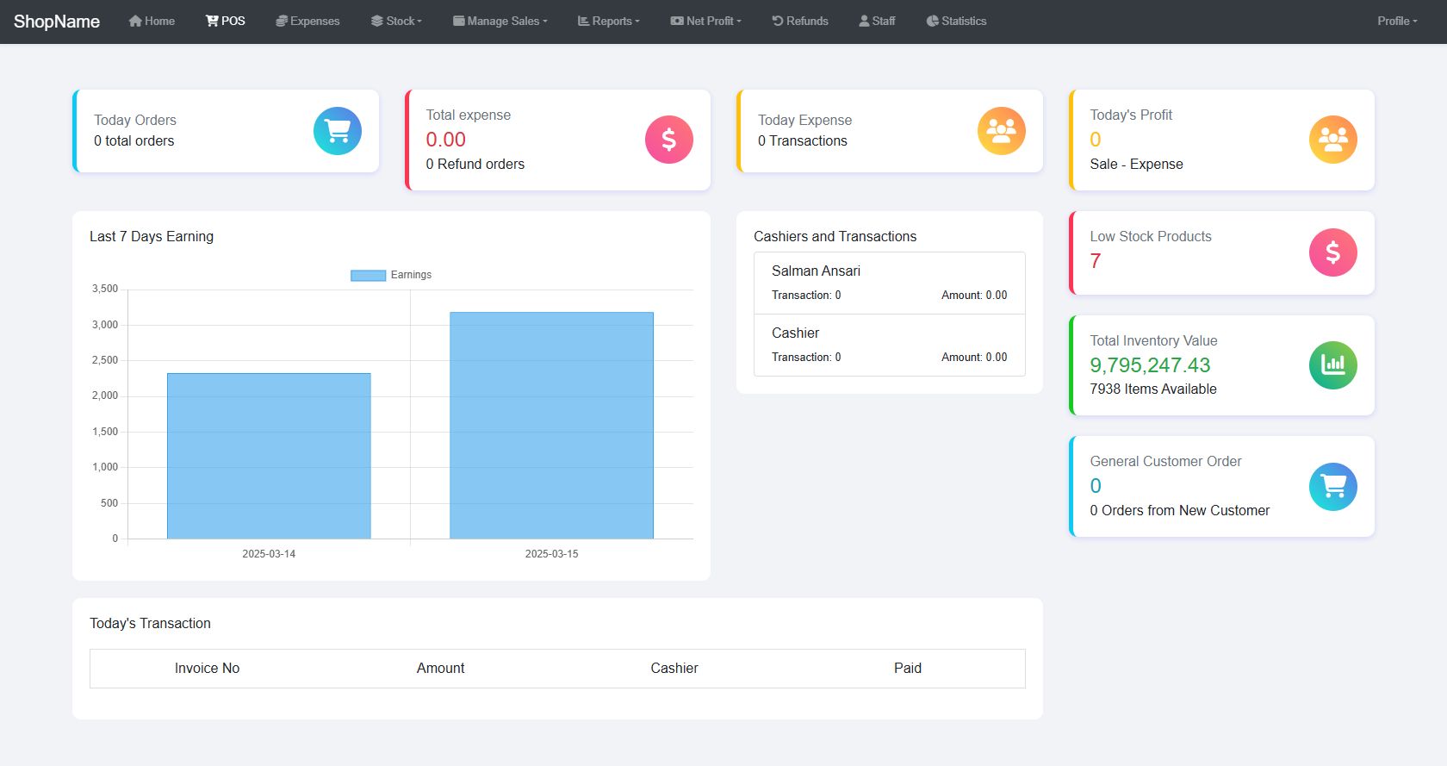Select the 2025-03-15 earnings bar
This screenshot has height=766, width=1447.
pos(551,426)
